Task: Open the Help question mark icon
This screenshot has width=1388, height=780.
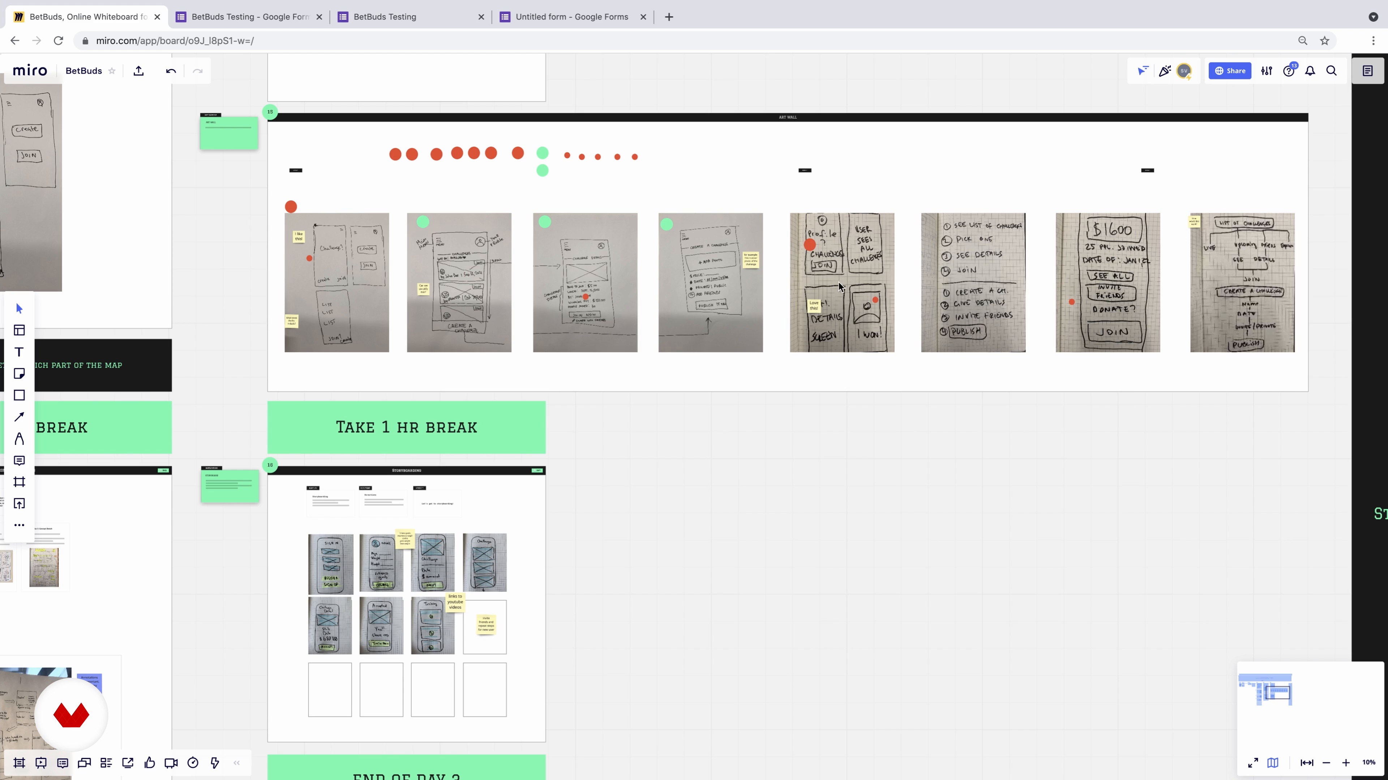Action: click(1289, 70)
